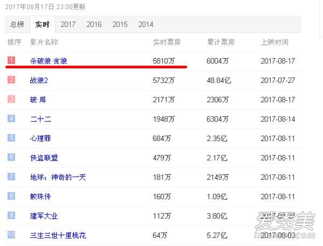Viewport: 323px width, 246px height.
Task: Click the 侠盗联盟 movie title
Action: pyautogui.click(x=44, y=158)
